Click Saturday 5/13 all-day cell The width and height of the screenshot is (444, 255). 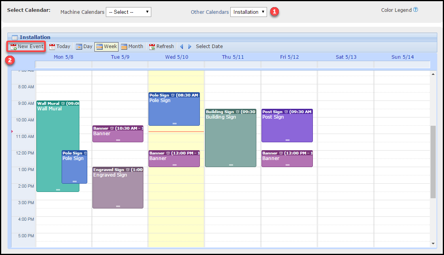(346, 65)
